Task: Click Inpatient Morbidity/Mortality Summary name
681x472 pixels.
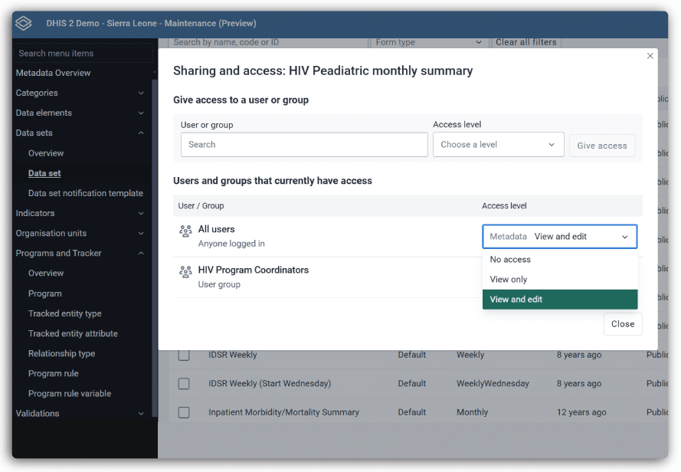Action: [x=283, y=412]
